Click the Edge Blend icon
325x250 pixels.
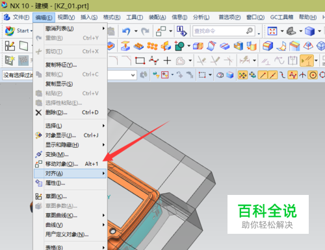tap(268, 46)
